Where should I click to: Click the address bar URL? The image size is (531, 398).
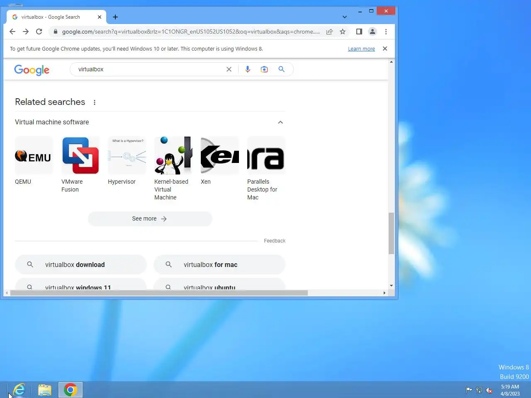pos(191,32)
